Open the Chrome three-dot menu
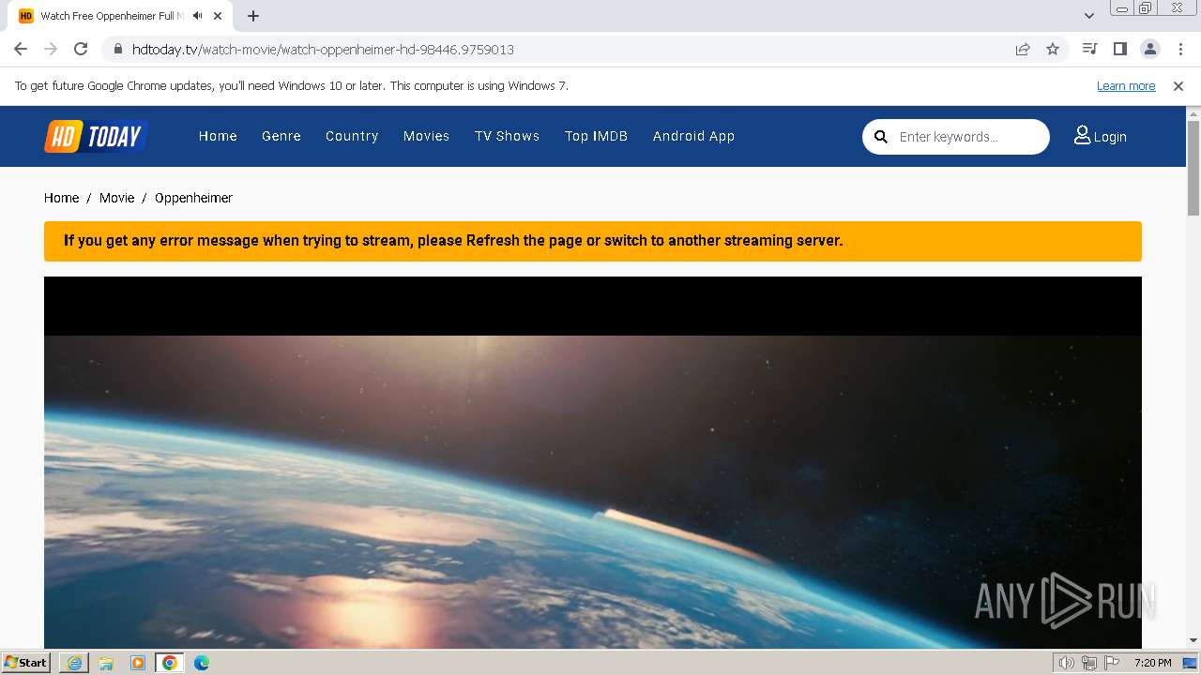1201x675 pixels. 1179,49
